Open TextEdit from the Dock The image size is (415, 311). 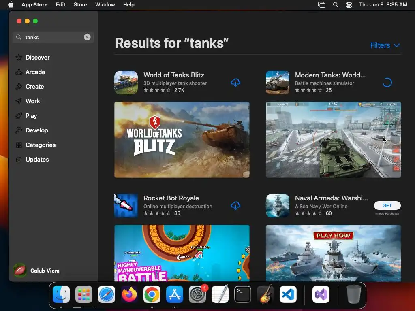220,294
